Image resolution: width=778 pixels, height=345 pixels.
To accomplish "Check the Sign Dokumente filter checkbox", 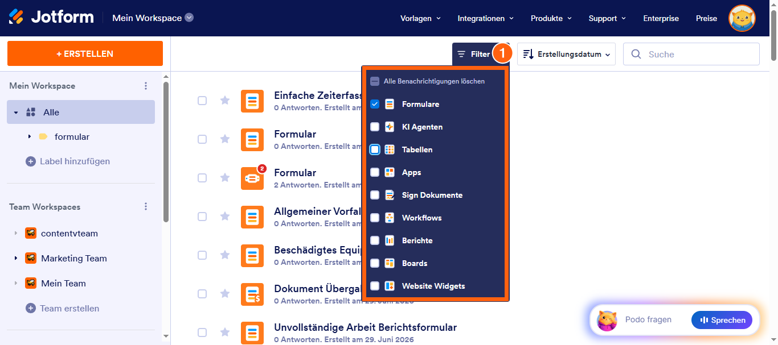I will [x=375, y=195].
